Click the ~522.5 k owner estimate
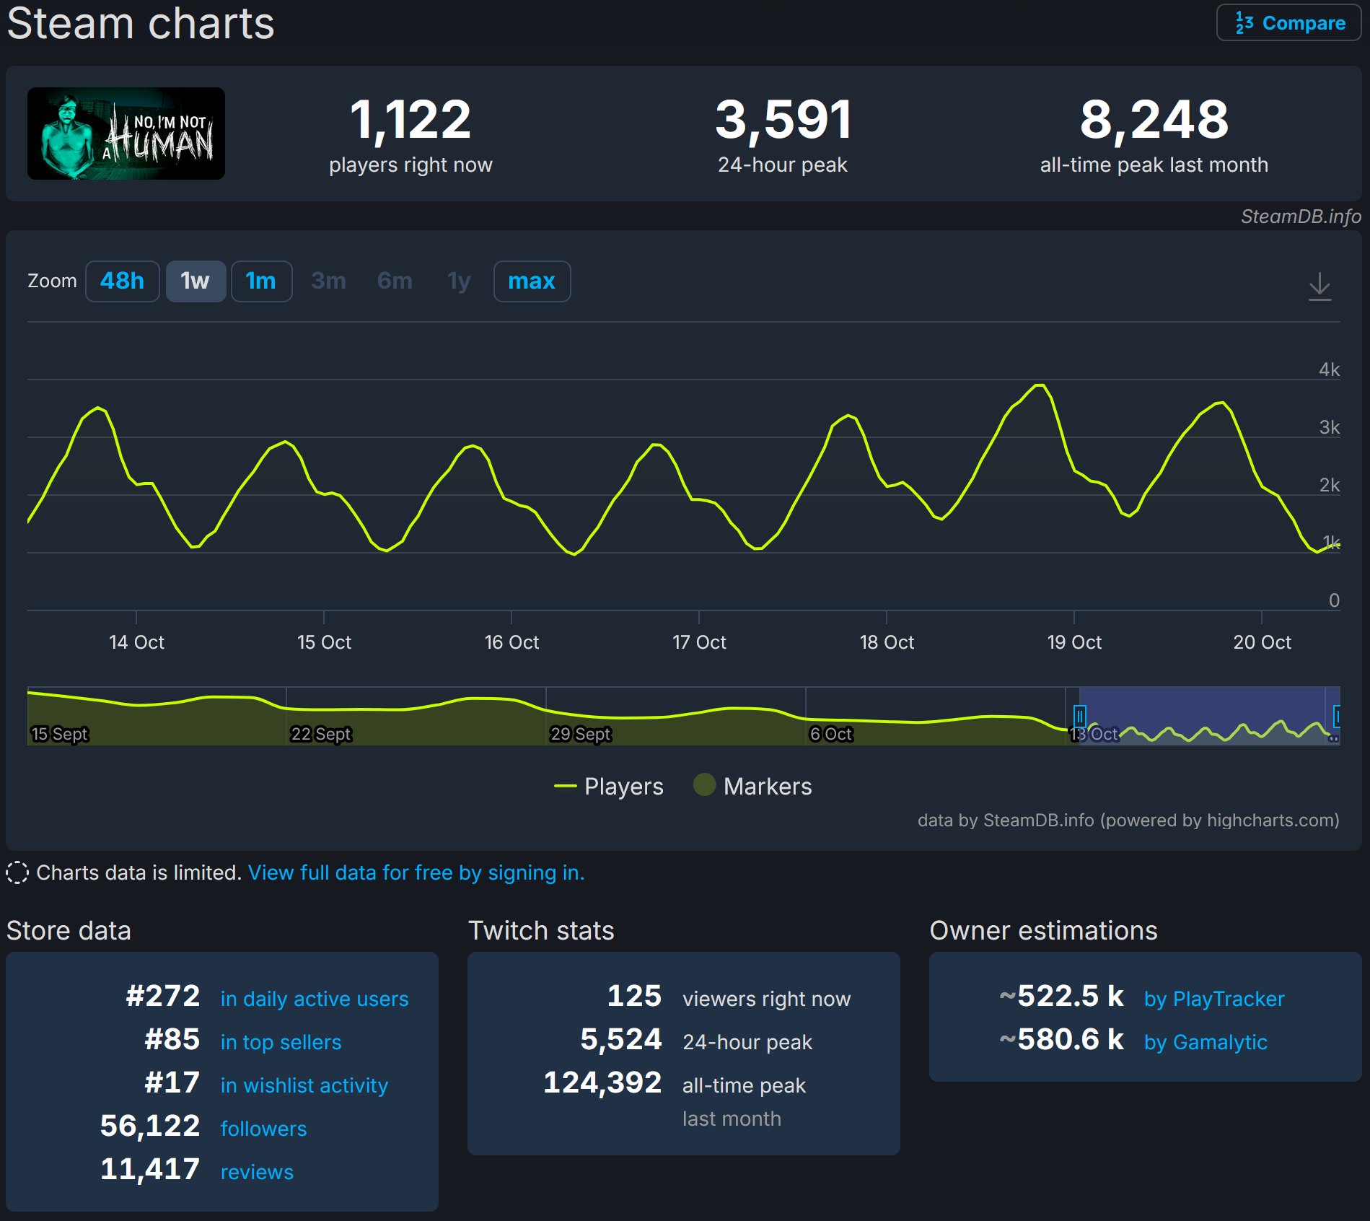Viewport: 1370px width, 1221px height. click(1061, 996)
